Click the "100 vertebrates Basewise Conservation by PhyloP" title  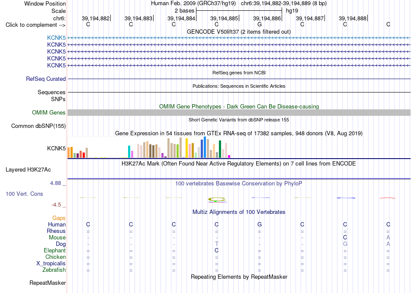coord(239,184)
